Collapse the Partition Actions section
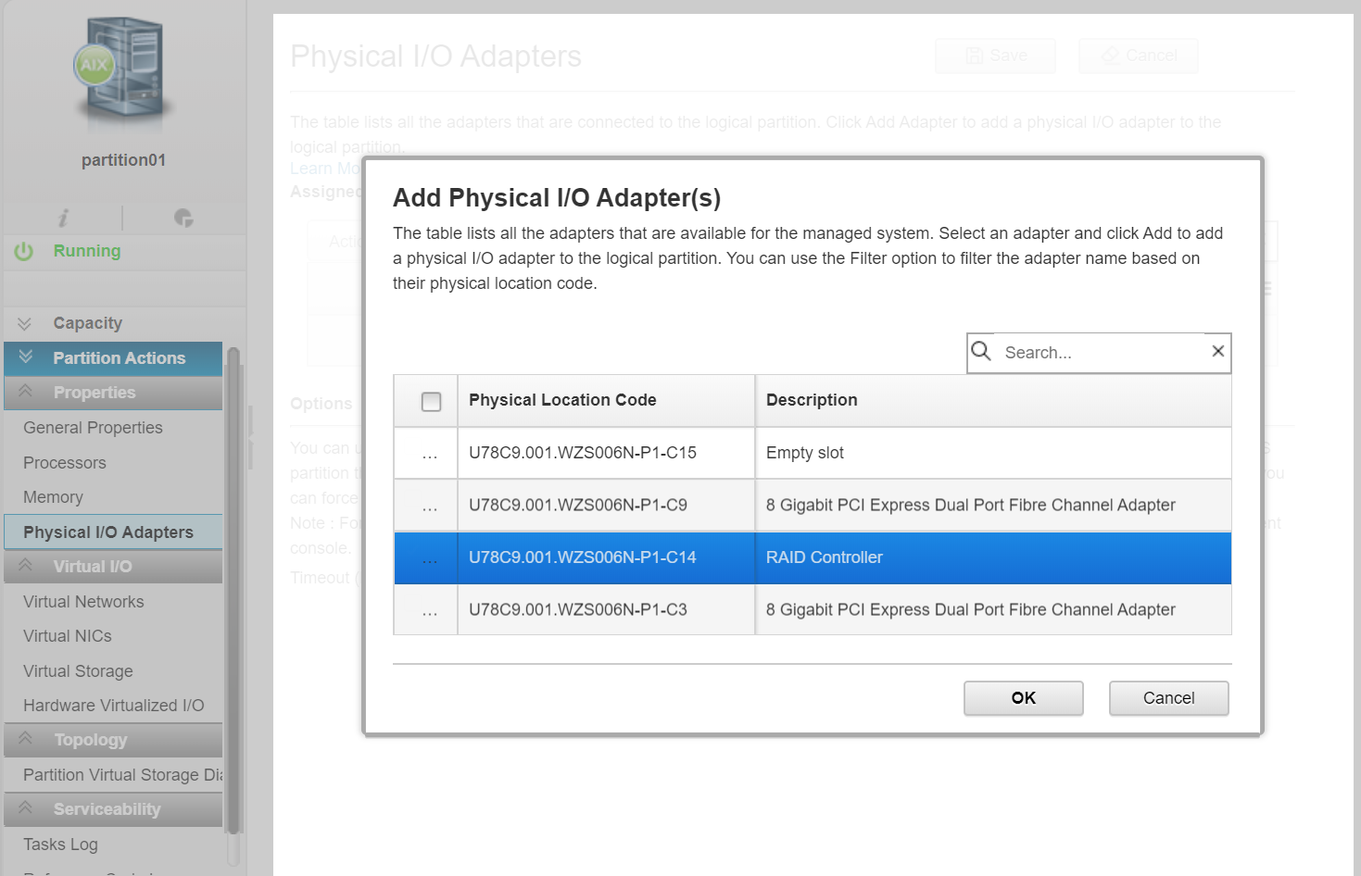This screenshot has height=876, width=1361. pos(113,358)
